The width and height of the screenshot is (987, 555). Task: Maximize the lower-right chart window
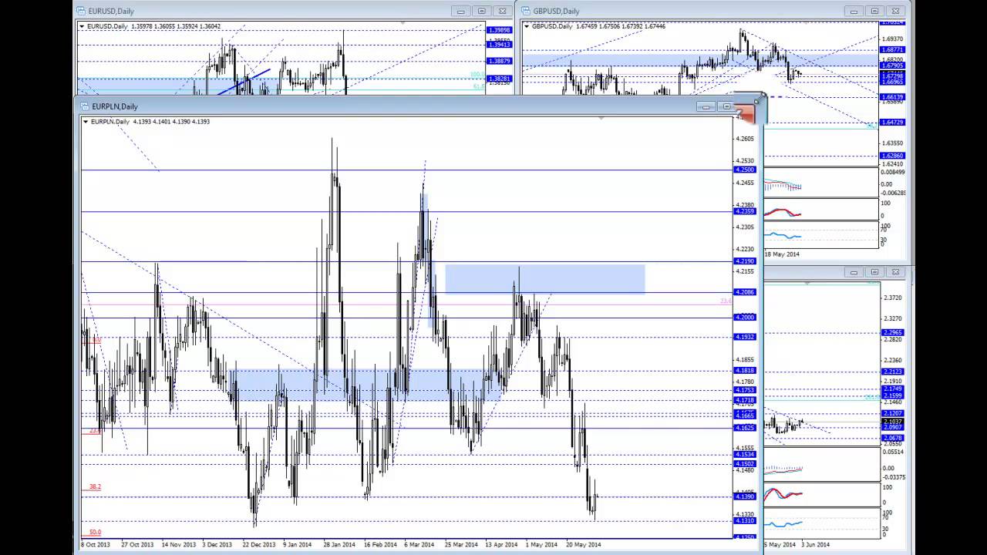coord(874,272)
